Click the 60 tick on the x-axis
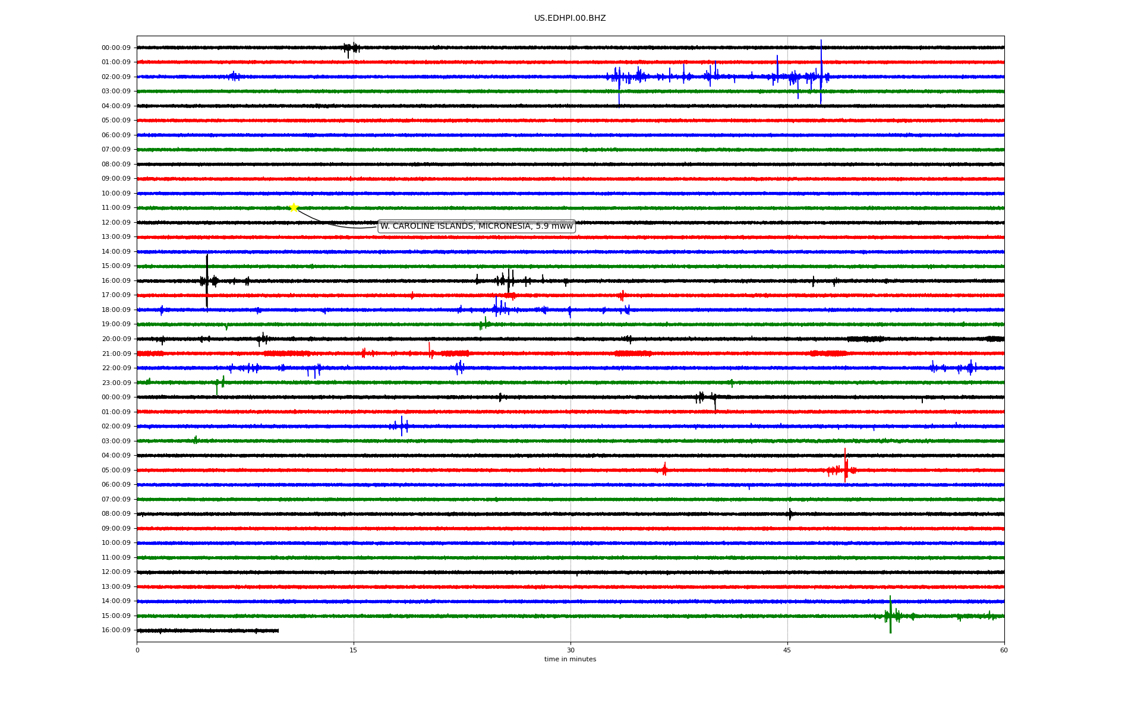The width and height of the screenshot is (1141, 713). (x=1004, y=650)
